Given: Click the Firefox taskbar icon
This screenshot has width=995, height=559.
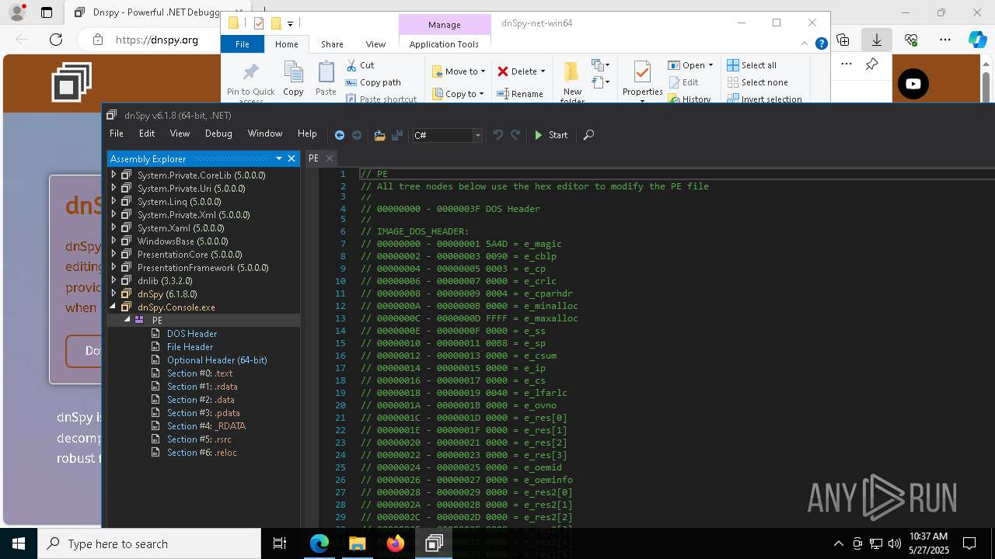Looking at the screenshot, I should pos(396,543).
